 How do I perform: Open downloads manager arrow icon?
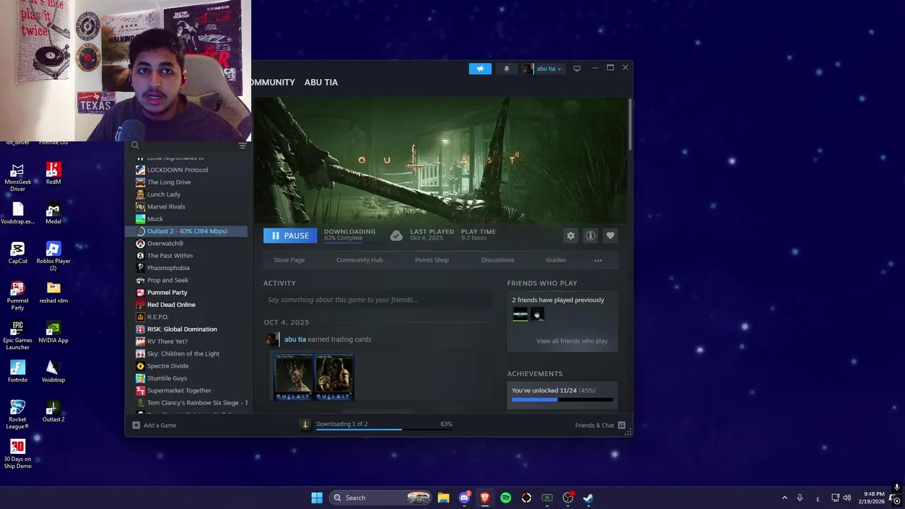pyautogui.click(x=305, y=425)
